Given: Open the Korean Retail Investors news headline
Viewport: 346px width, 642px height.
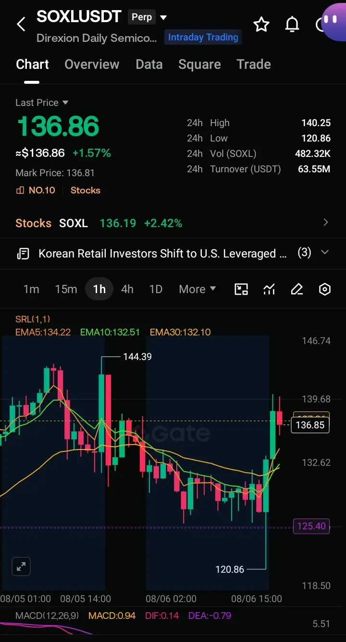Looking at the screenshot, I should [162, 254].
